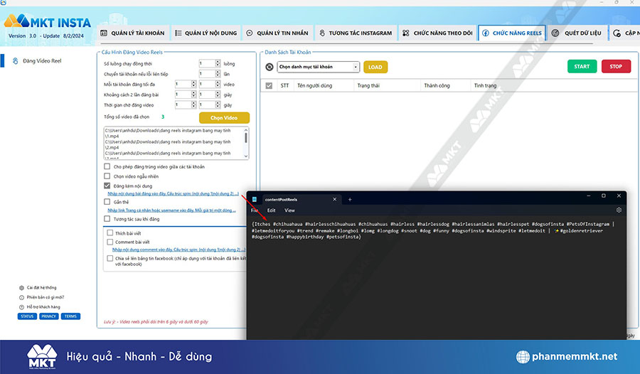Enable Tương tác sau khi đăng checkbox
This screenshot has height=374, width=640.
tap(107, 219)
